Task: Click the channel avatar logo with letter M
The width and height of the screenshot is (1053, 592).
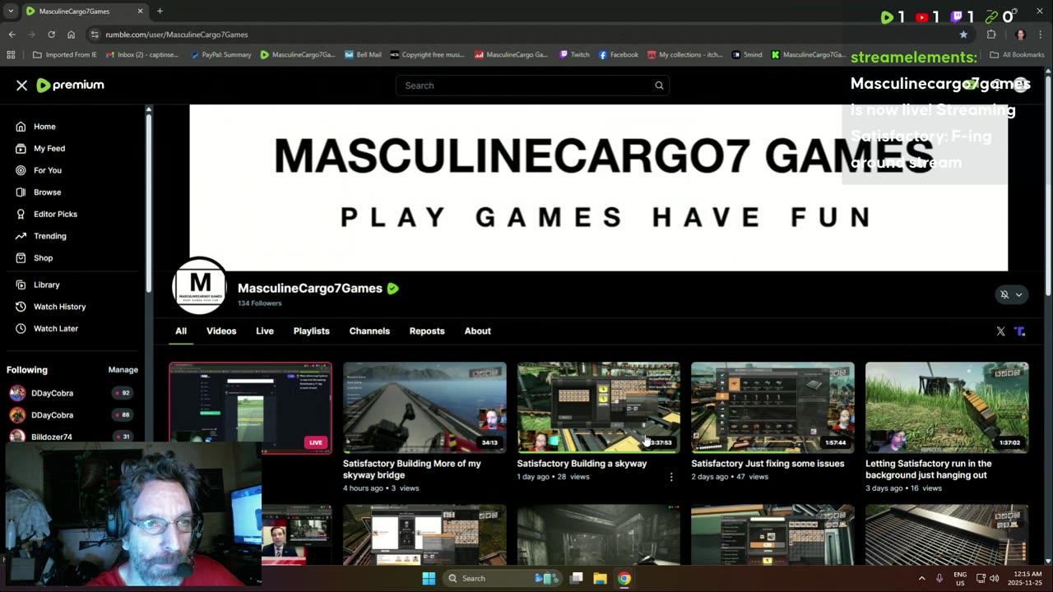Action: (200, 286)
